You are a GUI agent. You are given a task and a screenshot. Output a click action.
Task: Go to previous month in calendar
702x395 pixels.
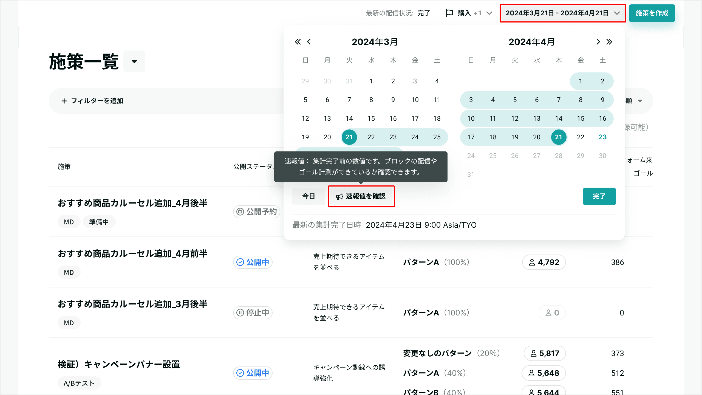point(309,42)
